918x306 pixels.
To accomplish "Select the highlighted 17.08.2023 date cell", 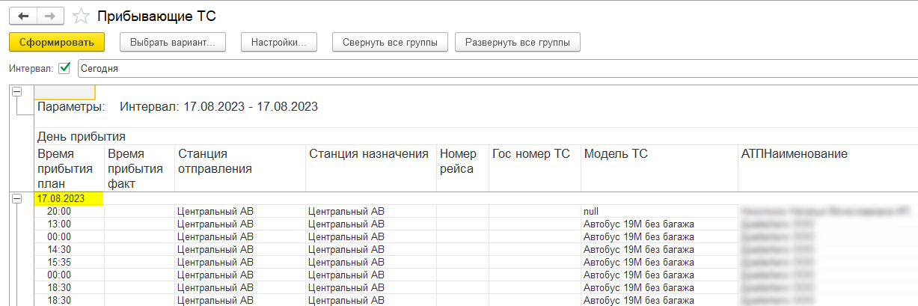I will pyautogui.click(x=68, y=198).
